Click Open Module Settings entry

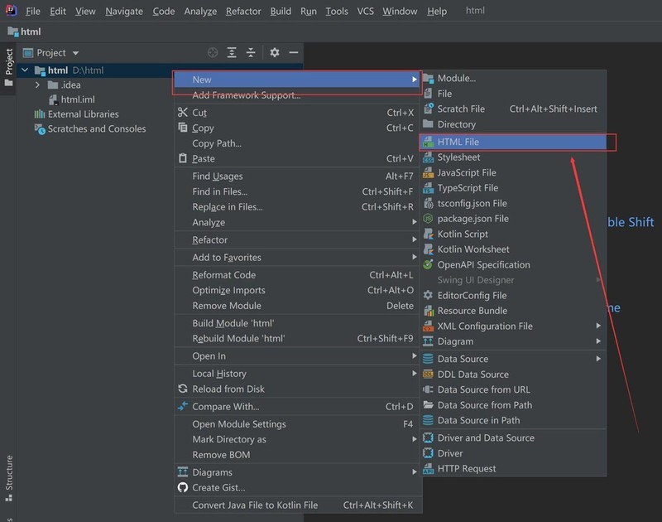pos(238,424)
